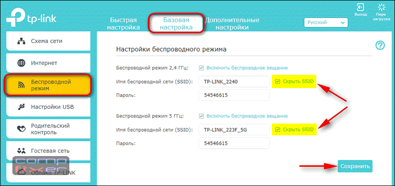Open the Дополнительные настройки tab
Viewport: 395px width, 186px height.
[232, 24]
